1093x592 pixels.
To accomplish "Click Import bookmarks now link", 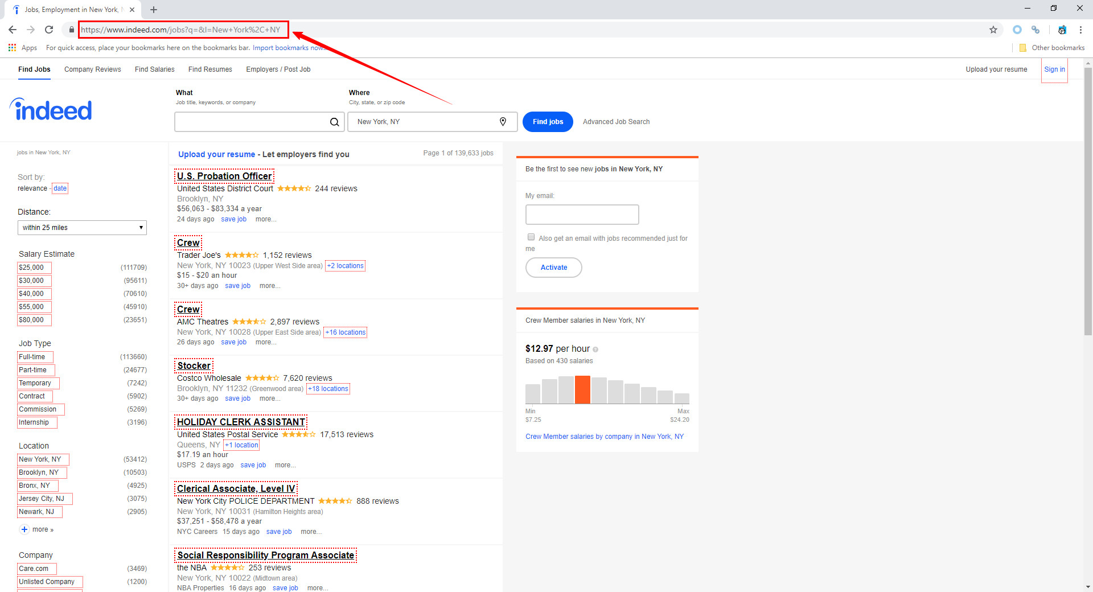I will pyautogui.click(x=289, y=48).
